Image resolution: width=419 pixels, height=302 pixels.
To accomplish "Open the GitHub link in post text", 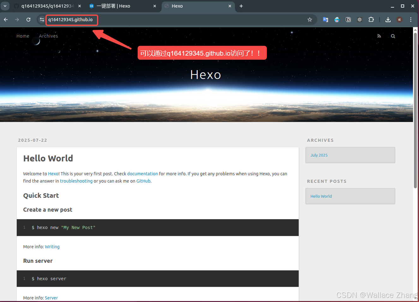I will [x=143, y=181].
